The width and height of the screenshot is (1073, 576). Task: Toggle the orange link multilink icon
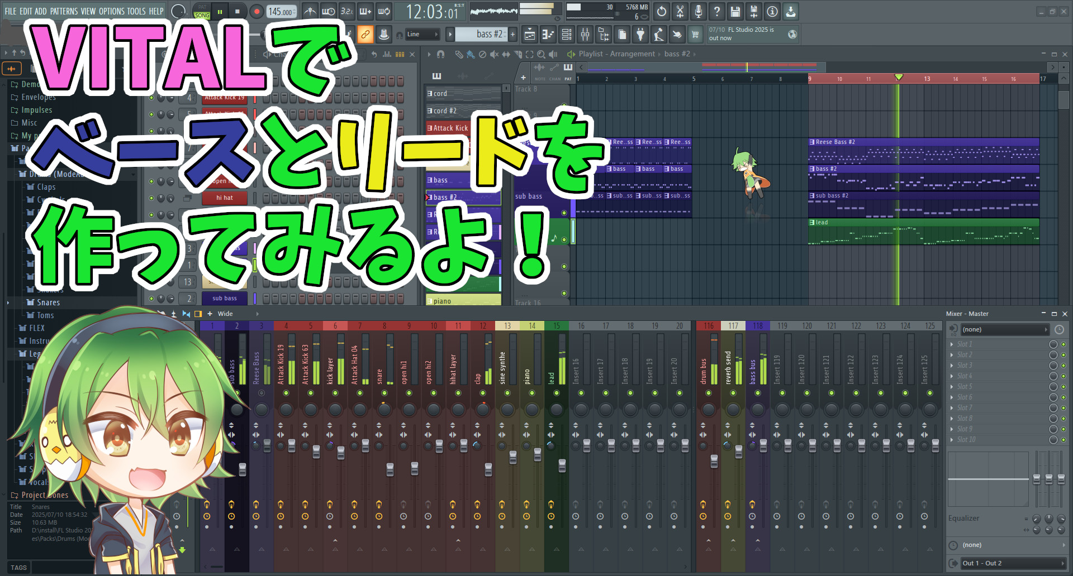[365, 35]
